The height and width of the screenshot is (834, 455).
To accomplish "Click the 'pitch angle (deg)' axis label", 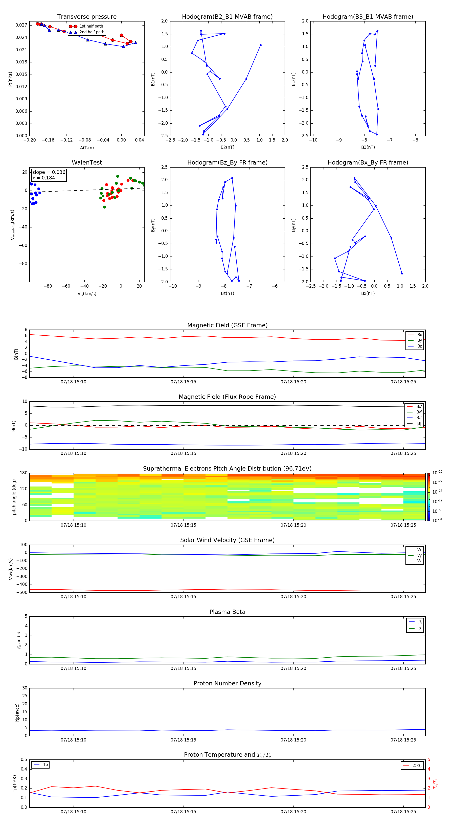I will (14, 497).
